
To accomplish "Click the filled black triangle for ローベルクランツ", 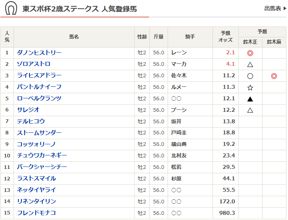I will [250, 99].
